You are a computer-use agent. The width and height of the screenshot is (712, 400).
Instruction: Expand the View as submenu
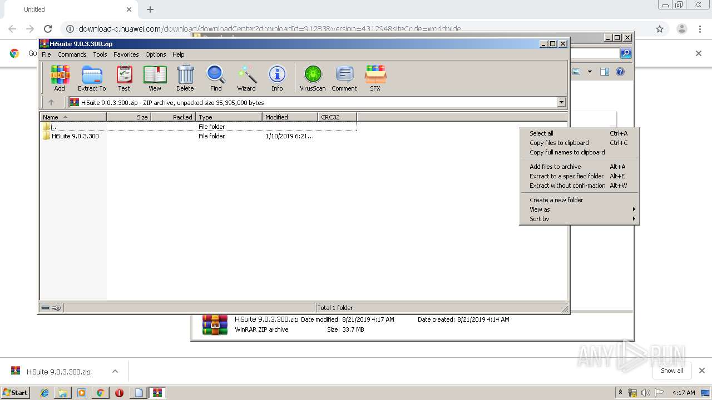[x=579, y=209]
